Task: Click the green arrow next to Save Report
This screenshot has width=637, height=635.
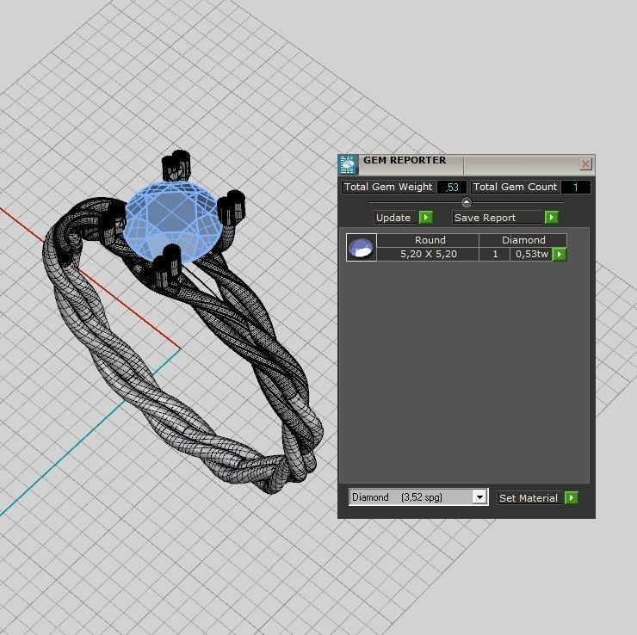Action: pyautogui.click(x=551, y=218)
